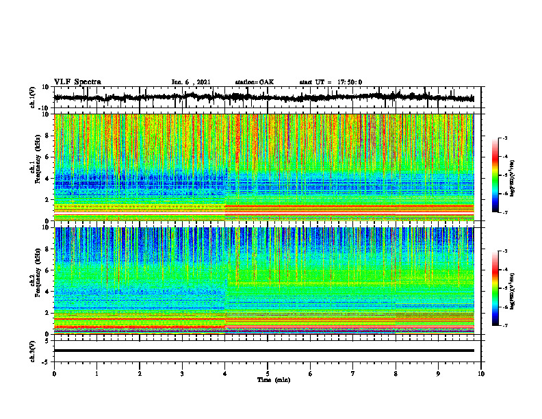Click the "ch.1(V)" waveform axis label
The image size is (542, 419).
point(32,97)
